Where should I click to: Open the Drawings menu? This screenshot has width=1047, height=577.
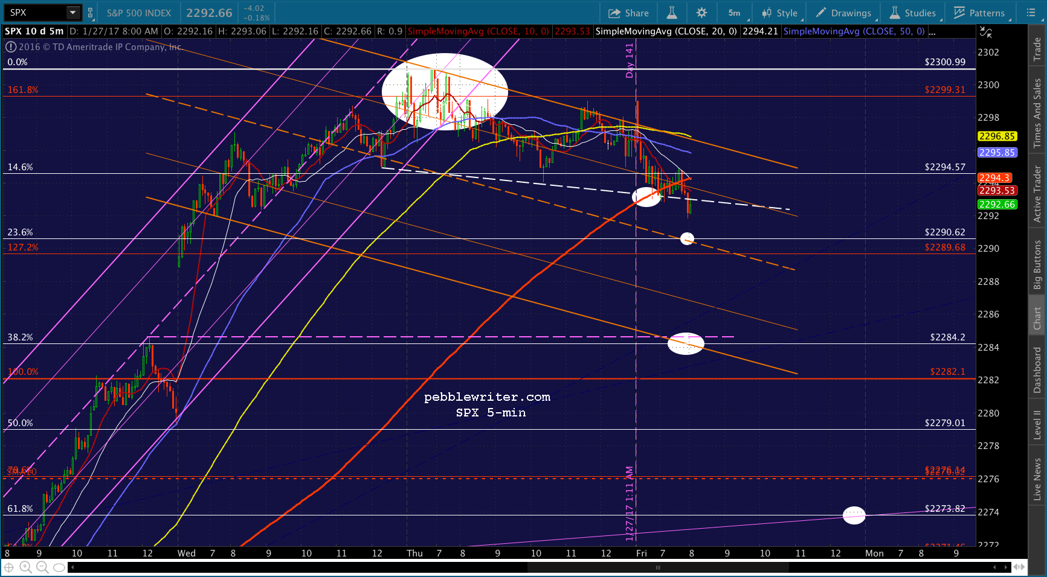point(843,13)
